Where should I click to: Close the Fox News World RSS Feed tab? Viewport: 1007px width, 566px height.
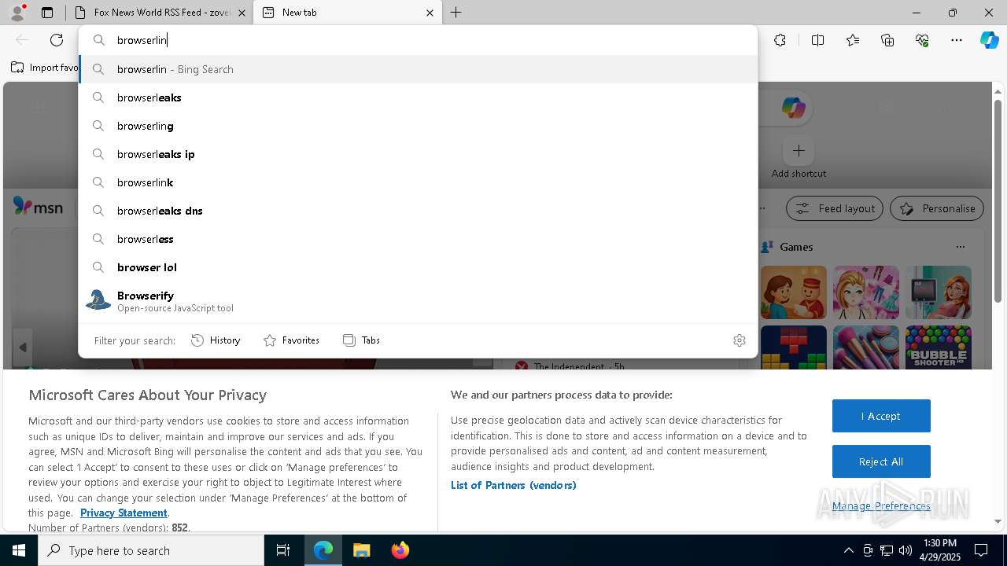click(242, 13)
